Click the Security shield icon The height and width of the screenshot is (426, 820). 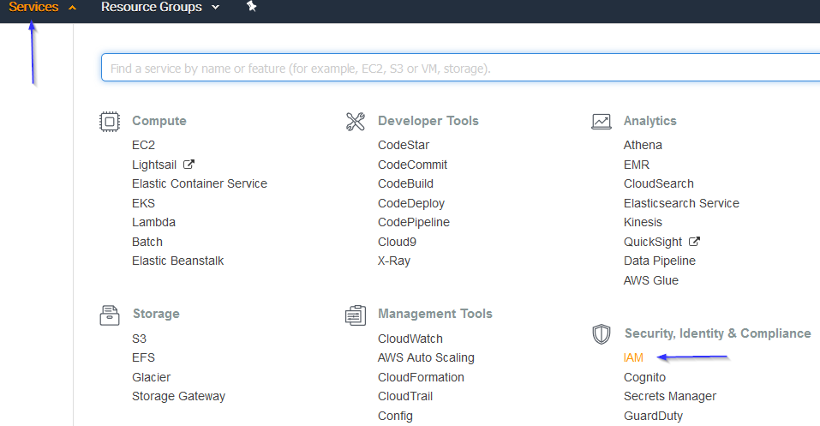[602, 334]
